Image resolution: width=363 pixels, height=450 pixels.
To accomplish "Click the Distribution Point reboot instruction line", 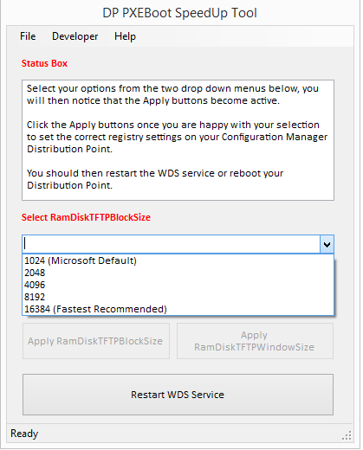I will 155,179.
